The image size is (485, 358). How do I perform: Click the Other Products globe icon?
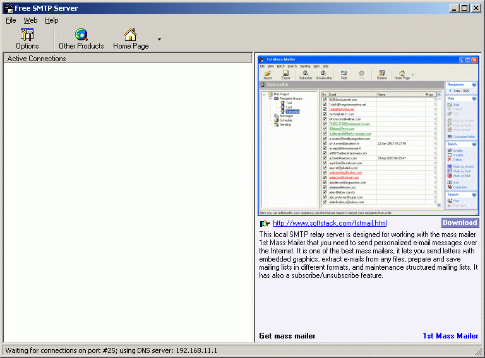(x=81, y=35)
